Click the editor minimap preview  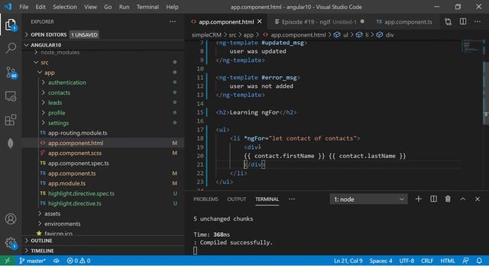coord(471,47)
